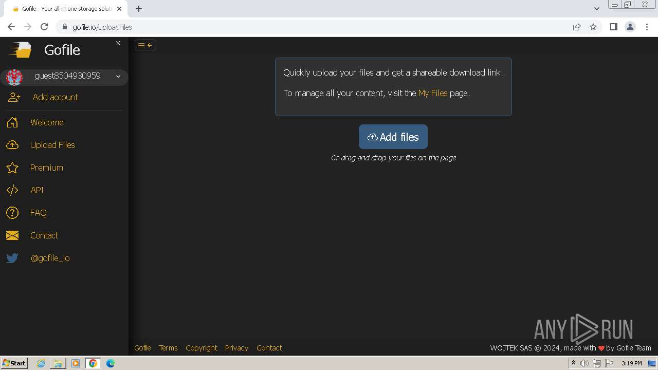Click the Premium star icon
Viewport: 658px width, 370px height.
click(x=12, y=168)
